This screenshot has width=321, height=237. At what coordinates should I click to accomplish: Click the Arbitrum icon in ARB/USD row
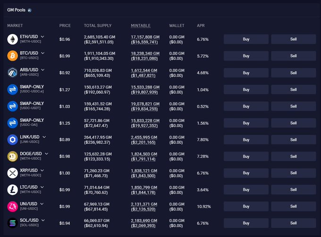pos(12,72)
